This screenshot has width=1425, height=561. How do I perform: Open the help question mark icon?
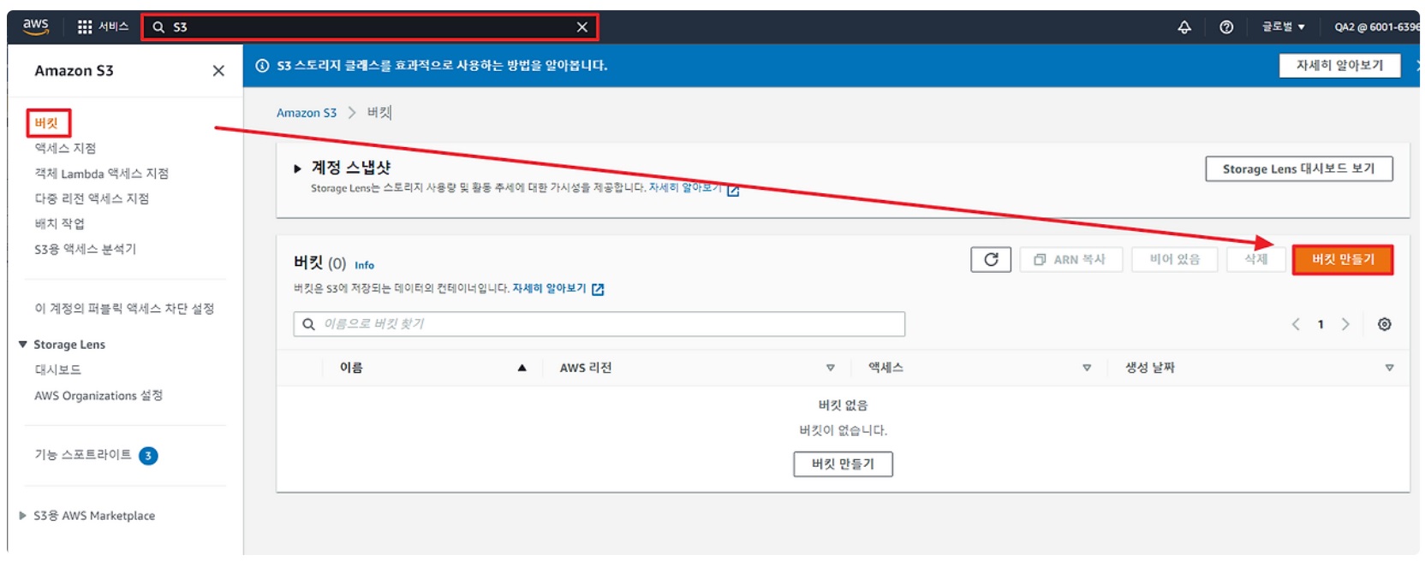click(x=1226, y=27)
